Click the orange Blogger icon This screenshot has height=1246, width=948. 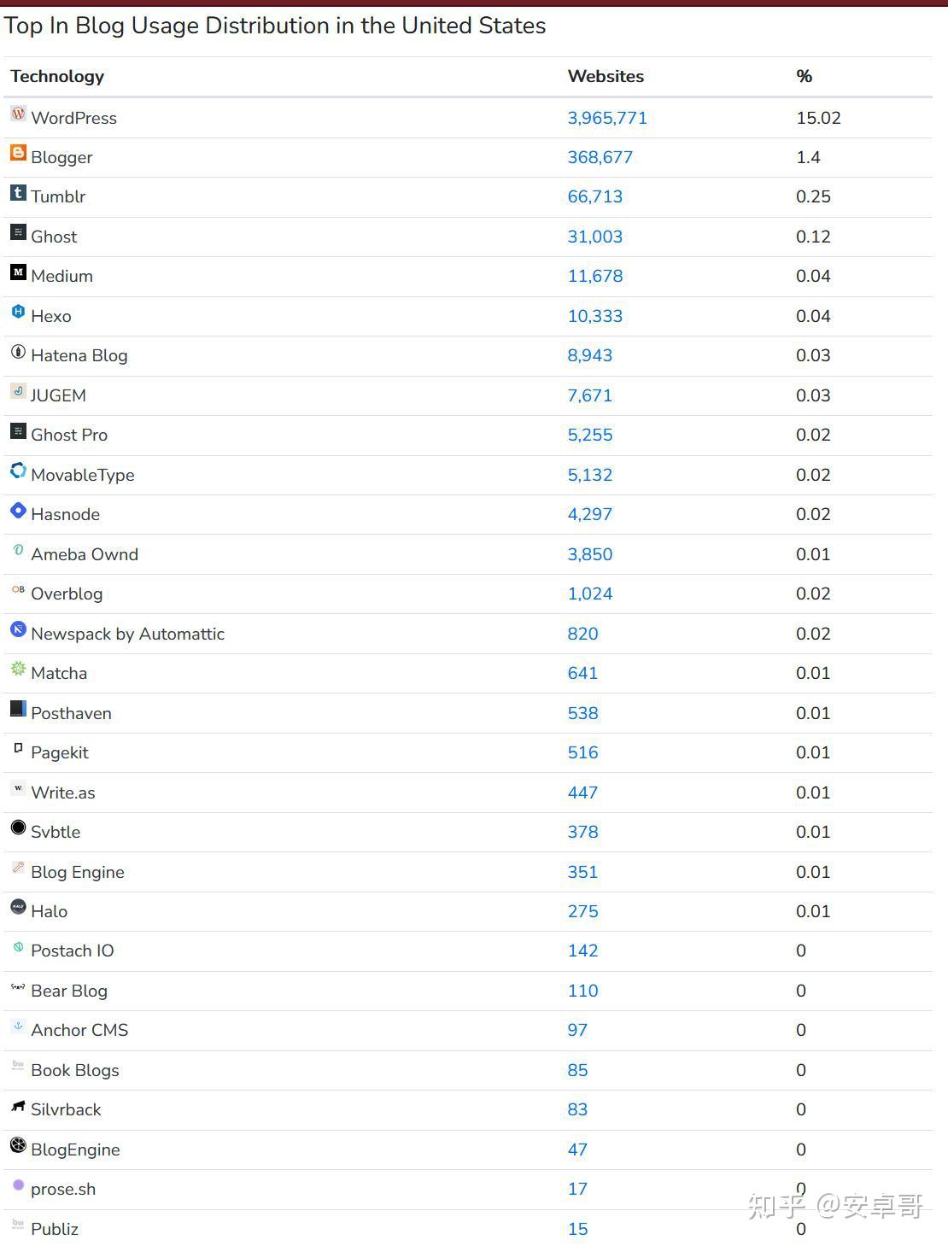point(18,153)
